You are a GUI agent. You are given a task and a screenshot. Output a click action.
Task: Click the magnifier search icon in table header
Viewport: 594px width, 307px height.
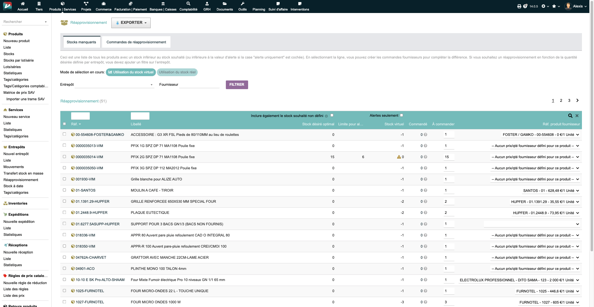pyautogui.click(x=570, y=116)
